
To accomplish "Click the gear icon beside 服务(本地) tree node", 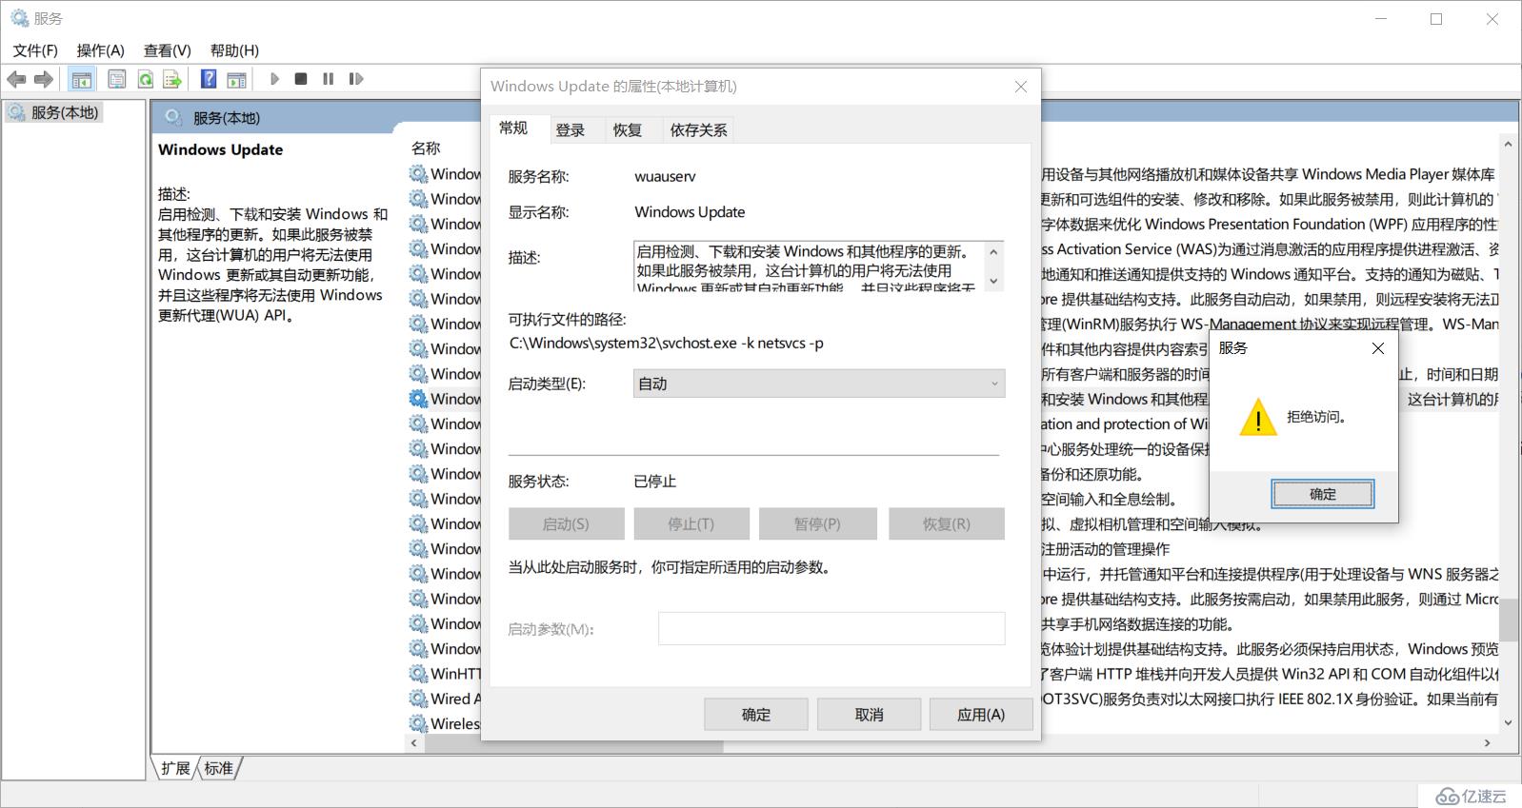I will click(17, 112).
